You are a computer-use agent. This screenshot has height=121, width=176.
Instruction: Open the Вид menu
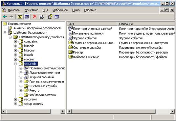[x=45, y=10]
